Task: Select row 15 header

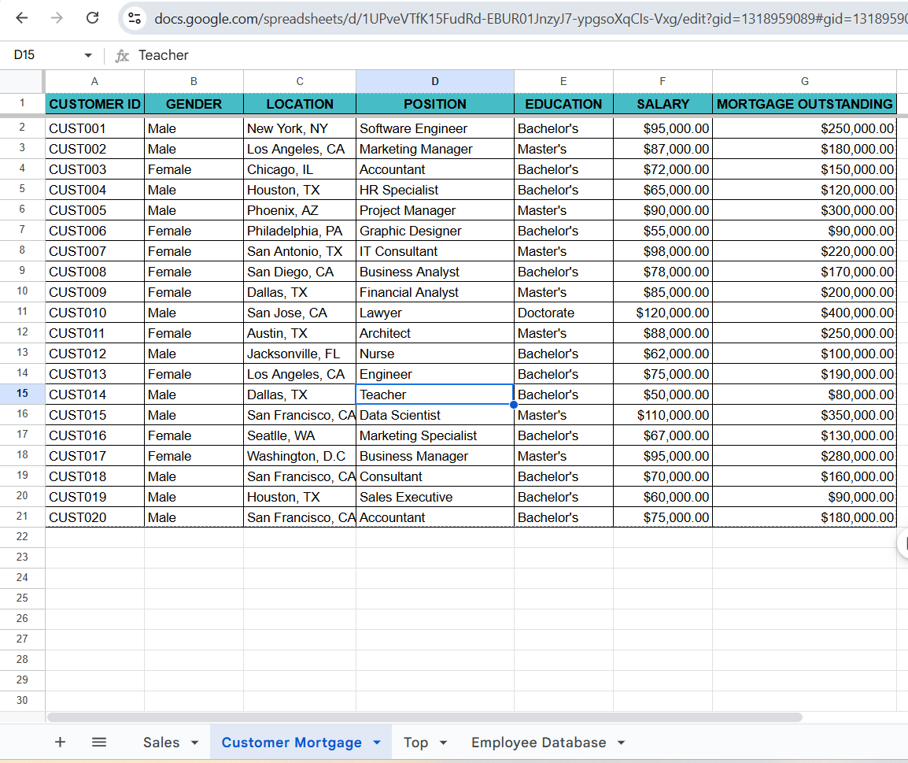Action: [22, 394]
